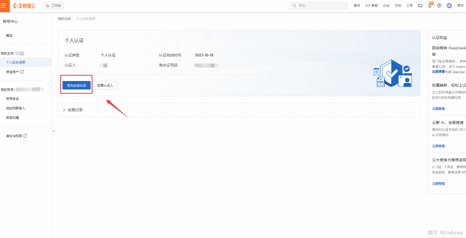Click the 云聚 AI，全面提速 heading
This screenshot has height=238, width=466.
[448, 123]
